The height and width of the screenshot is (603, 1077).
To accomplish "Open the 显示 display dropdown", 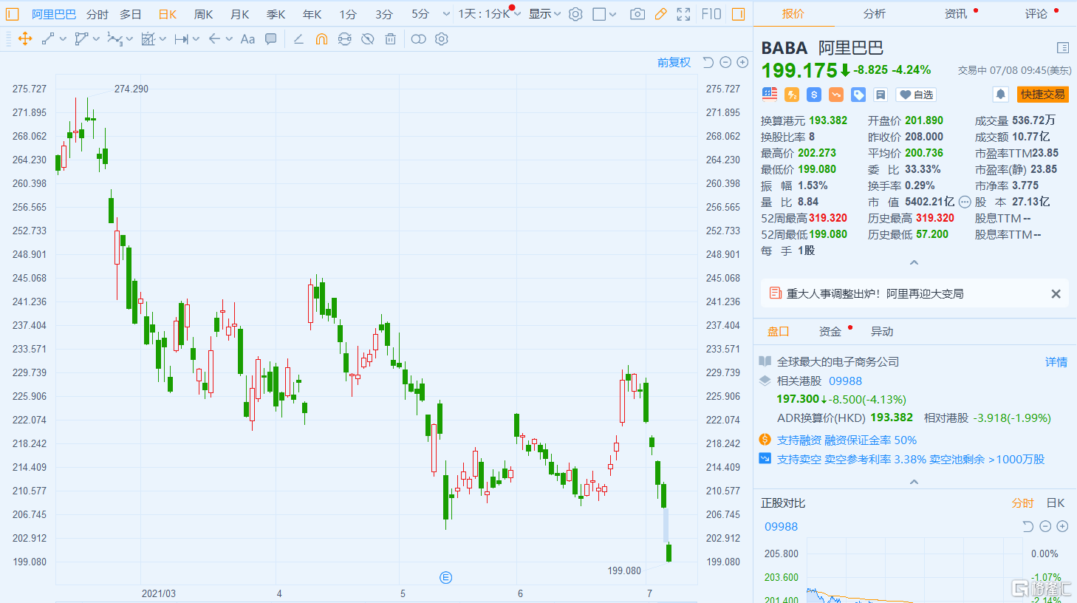I will click(x=544, y=14).
